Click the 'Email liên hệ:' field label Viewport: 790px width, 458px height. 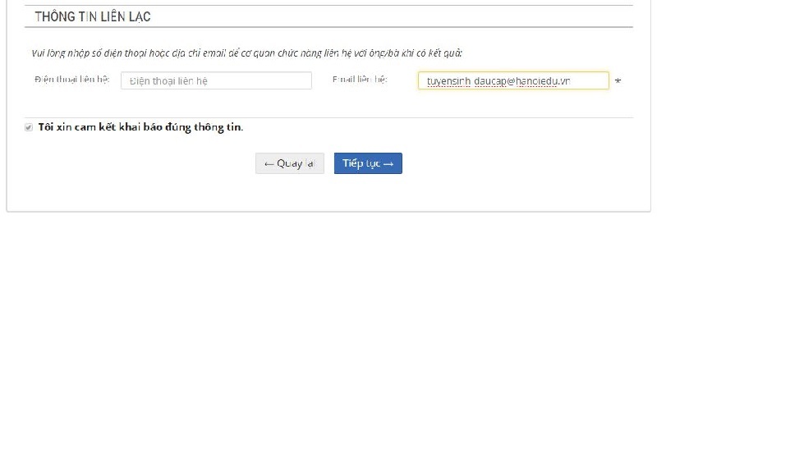click(x=360, y=80)
